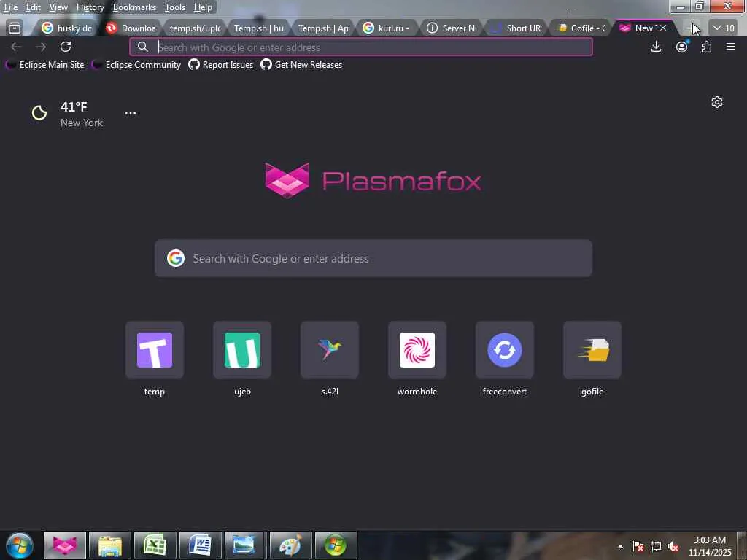Image resolution: width=747 pixels, height=560 pixels.
Task: Open weather widget options menu
Action: click(131, 113)
